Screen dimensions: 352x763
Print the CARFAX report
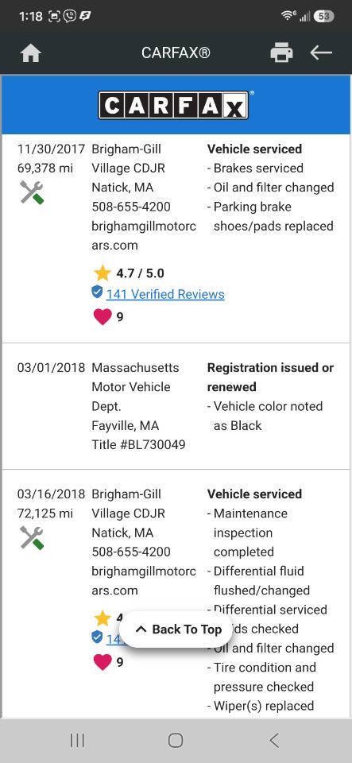click(x=281, y=52)
